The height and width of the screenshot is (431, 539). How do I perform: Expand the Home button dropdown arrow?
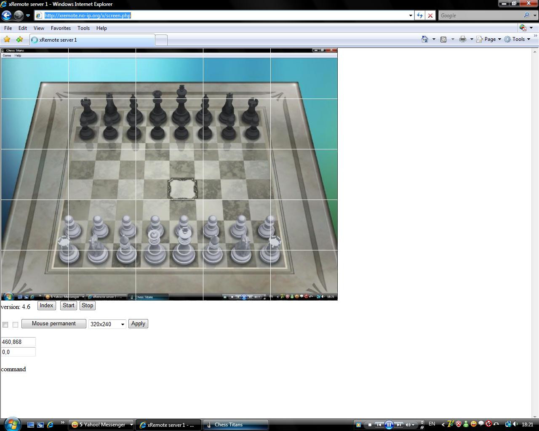coord(434,39)
